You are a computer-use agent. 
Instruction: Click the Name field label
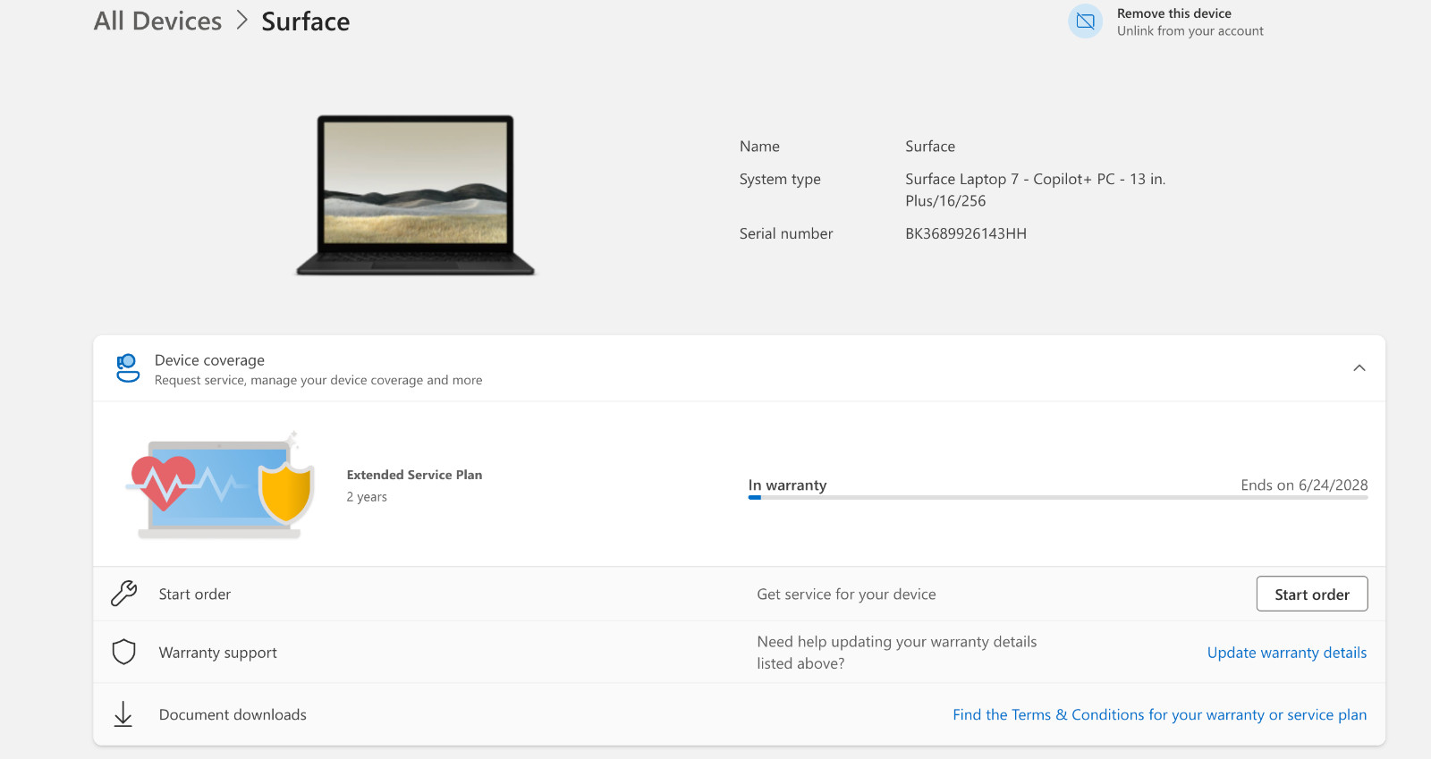point(759,147)
